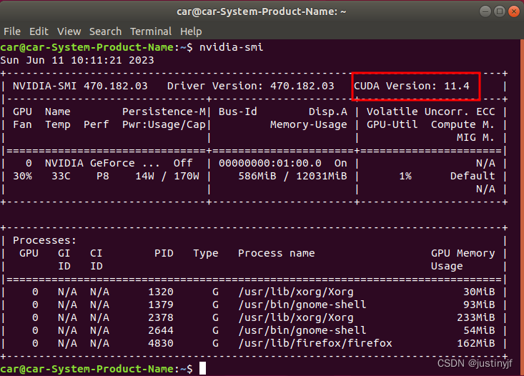Open the File menu

[12, 31]
